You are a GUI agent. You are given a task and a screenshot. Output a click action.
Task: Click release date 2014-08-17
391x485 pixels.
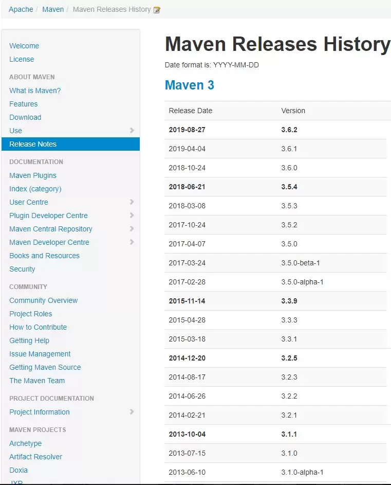[x=187, y=377]
